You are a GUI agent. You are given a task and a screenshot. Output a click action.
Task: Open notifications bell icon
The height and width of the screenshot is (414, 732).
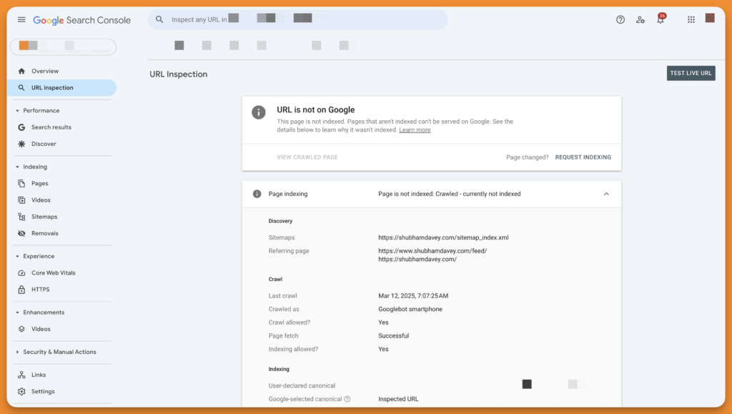661,19
